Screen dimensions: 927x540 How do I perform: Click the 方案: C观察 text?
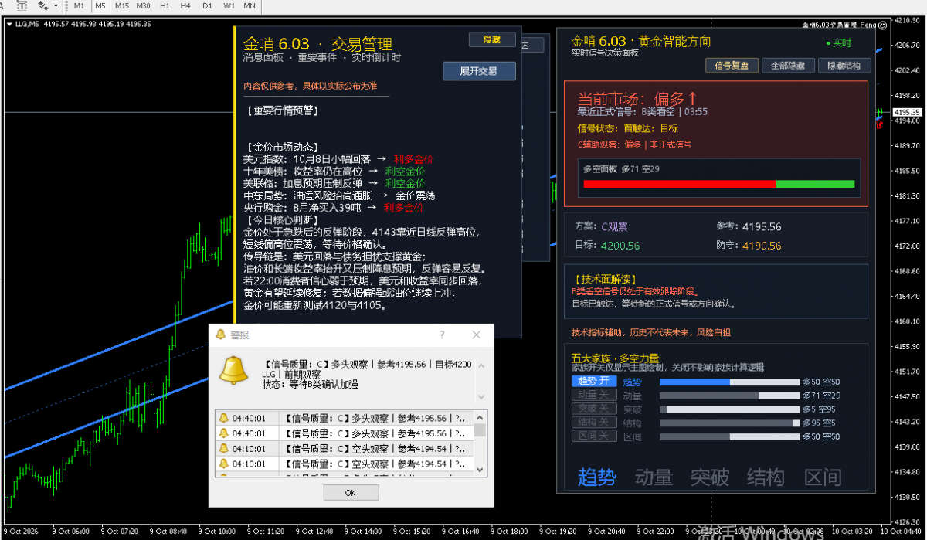tap(601, 226)
